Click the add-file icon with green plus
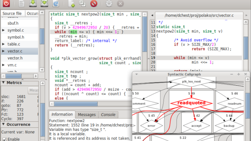 71,4
